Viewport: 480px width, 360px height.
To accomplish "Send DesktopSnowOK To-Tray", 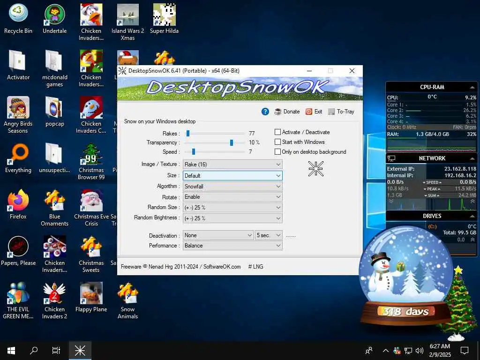I will pos(341,112).
